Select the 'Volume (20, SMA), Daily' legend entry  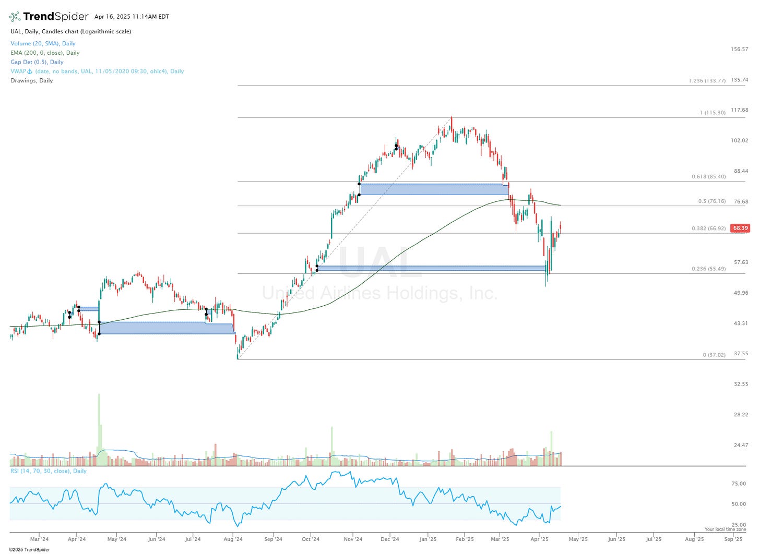(43, 44)
